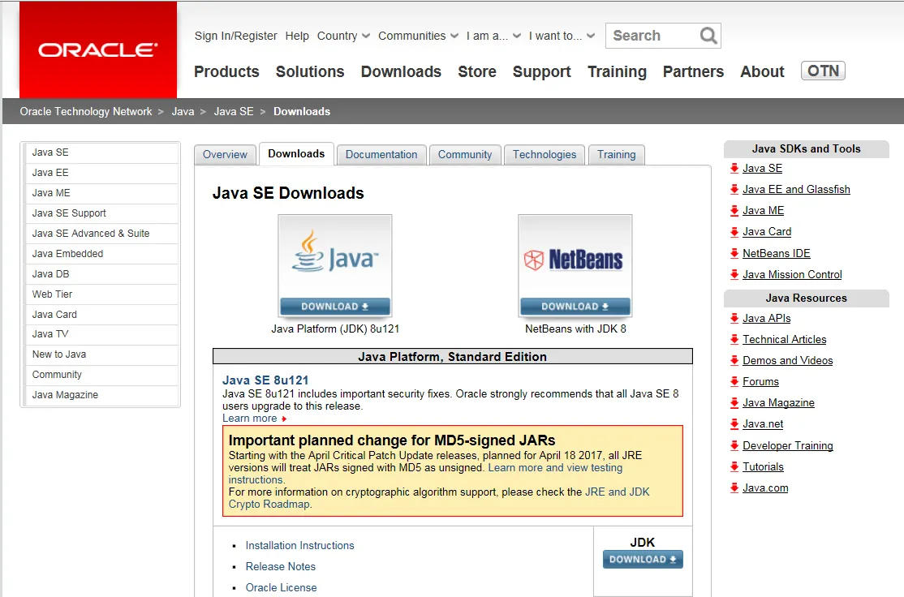Open Java SE Advanced & Suite item

pos(101,234)
